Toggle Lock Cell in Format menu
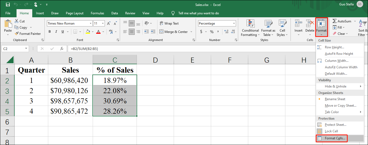 pyautogui.click(x=340, y=131)
